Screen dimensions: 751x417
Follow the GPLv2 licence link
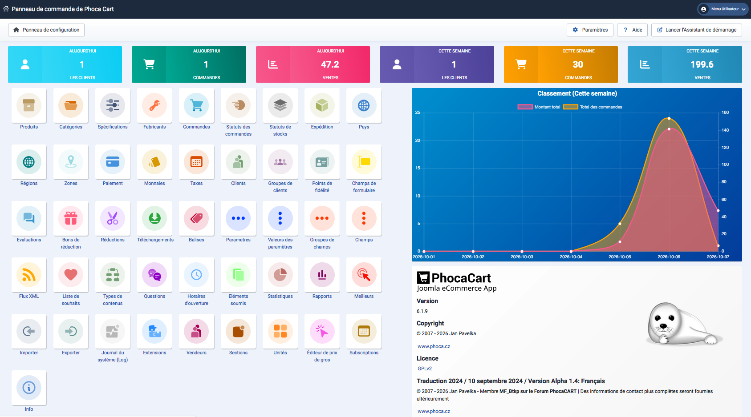point(425,369)
